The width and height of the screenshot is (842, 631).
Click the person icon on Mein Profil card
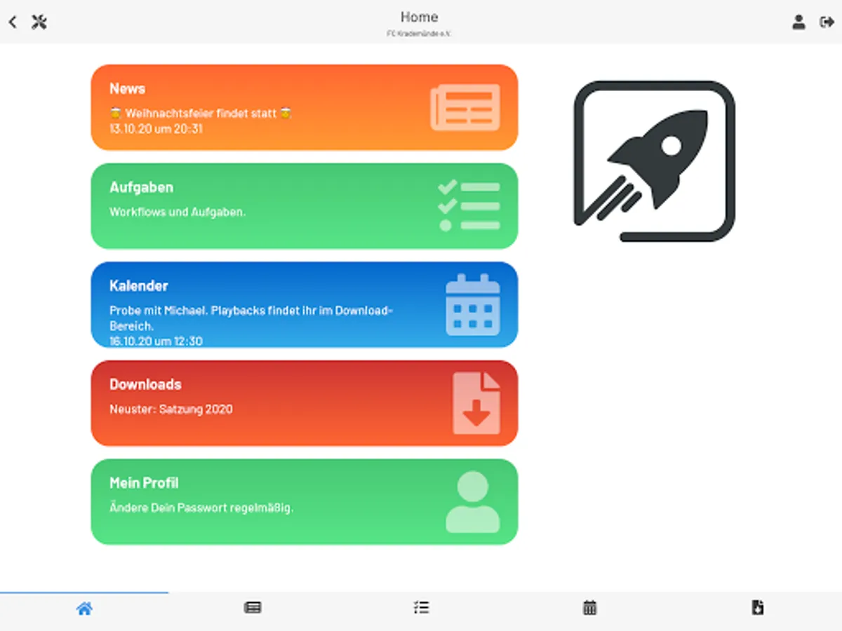tap(473, 501)
